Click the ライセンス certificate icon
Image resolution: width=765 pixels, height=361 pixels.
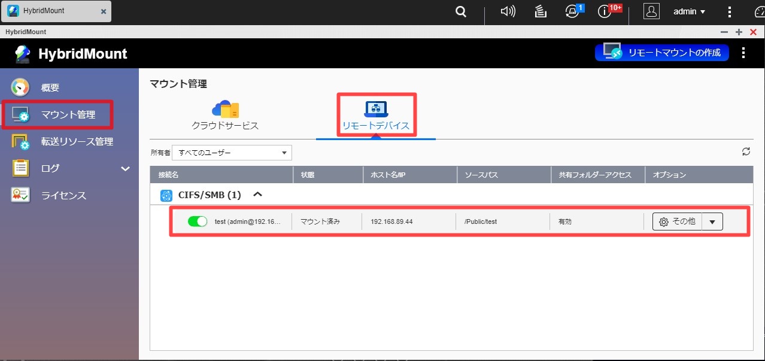[21, 195]
